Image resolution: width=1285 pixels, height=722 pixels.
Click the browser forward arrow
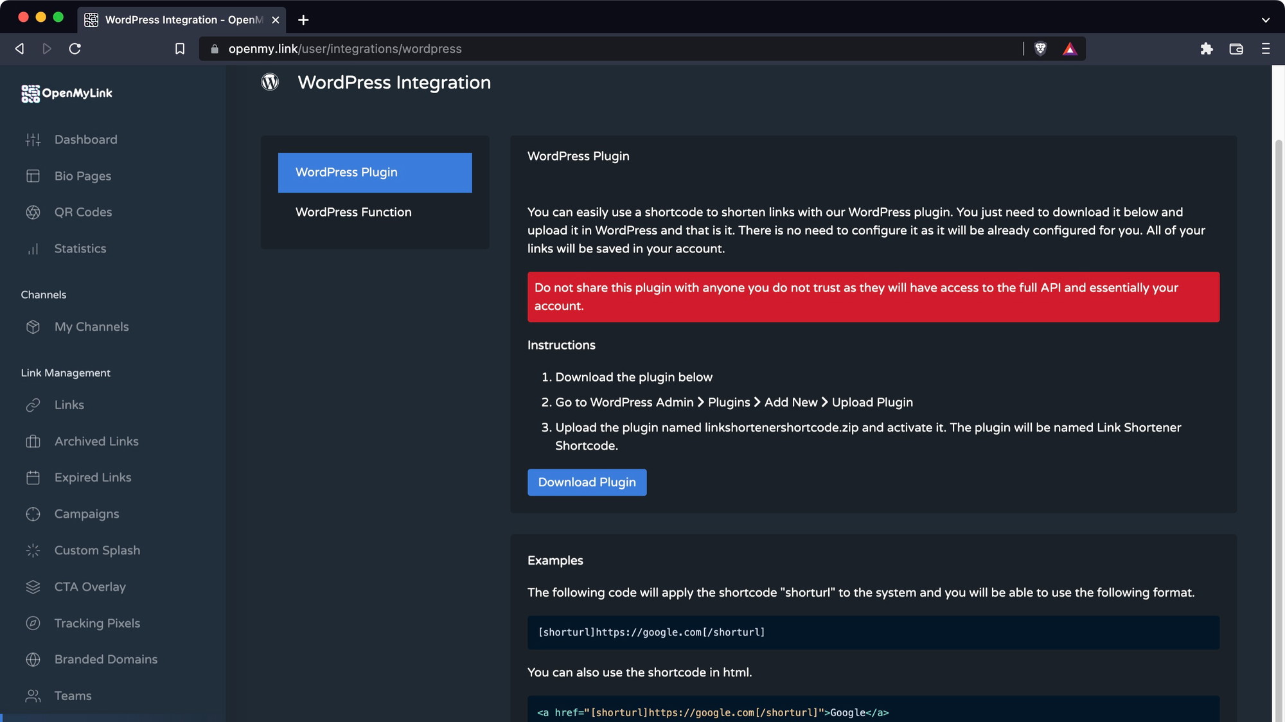pyautogui.click(x=47, y=49)
